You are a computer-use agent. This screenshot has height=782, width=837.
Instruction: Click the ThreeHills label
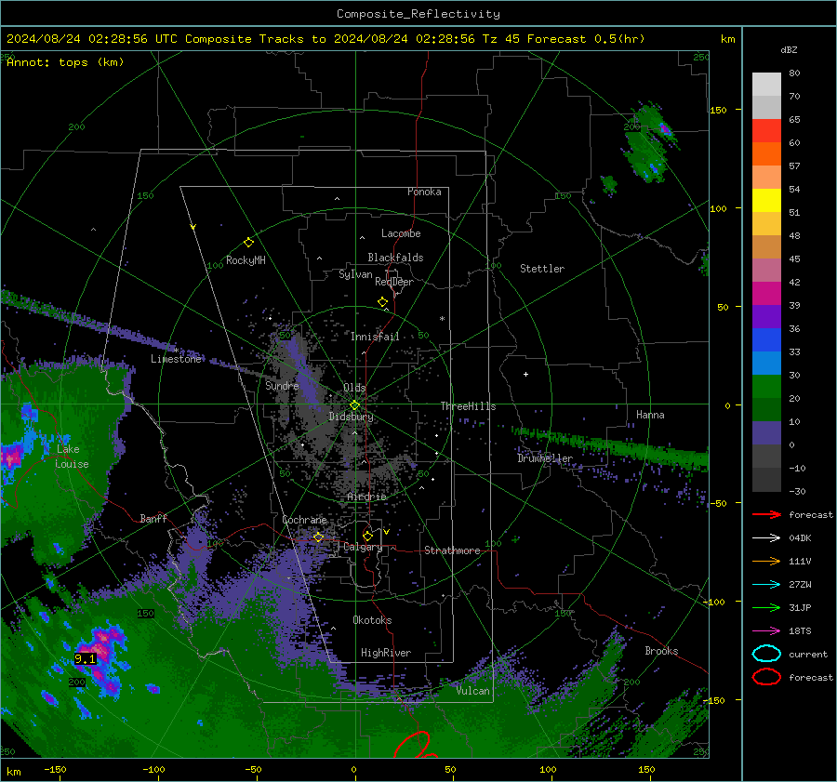click(x=468, y=406)
